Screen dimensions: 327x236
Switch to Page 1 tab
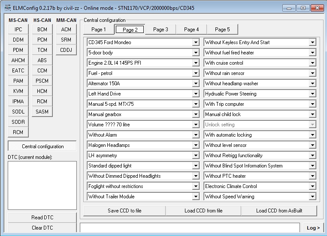pyautogui.click(x=97, y=30)
